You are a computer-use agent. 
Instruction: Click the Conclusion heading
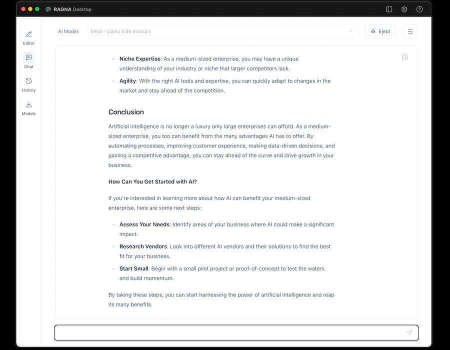click(126, 112)
